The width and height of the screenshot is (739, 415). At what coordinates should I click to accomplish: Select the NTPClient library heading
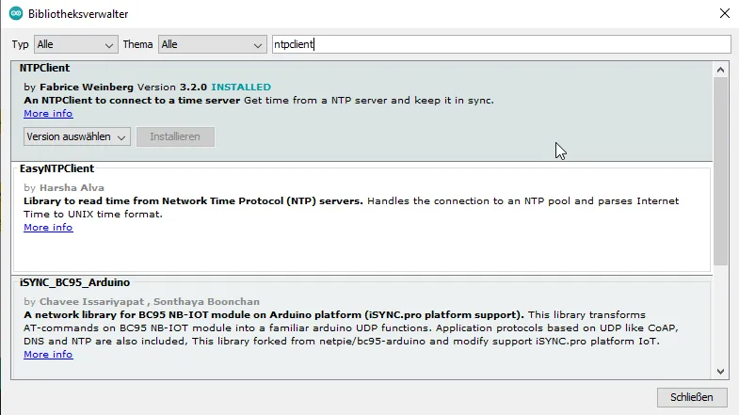45,69
